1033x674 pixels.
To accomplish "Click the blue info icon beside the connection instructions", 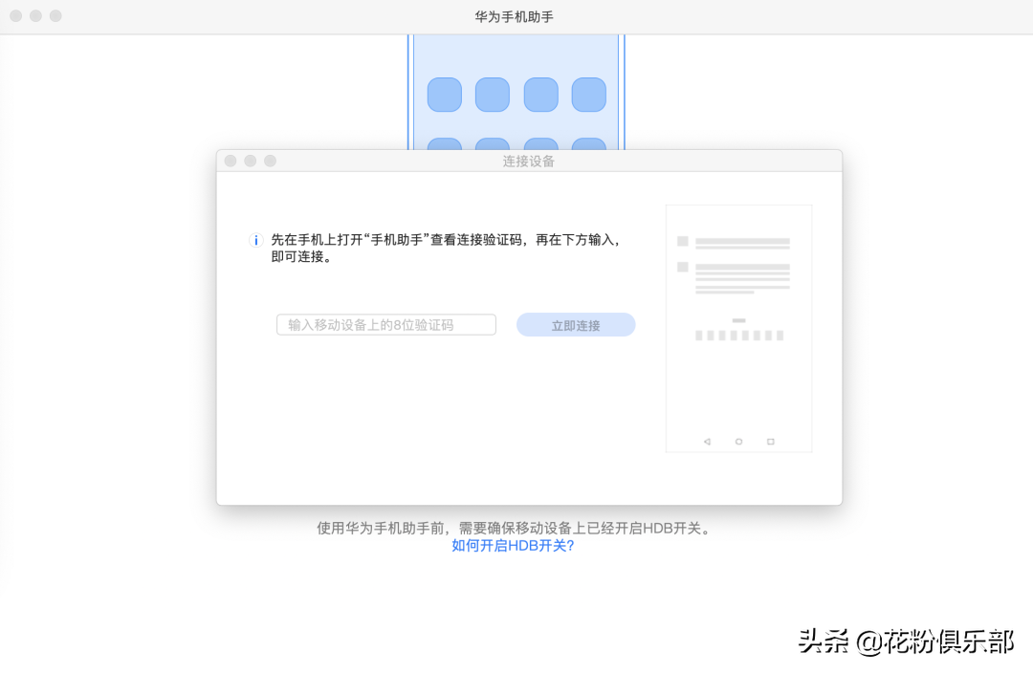I will point(255,240).
